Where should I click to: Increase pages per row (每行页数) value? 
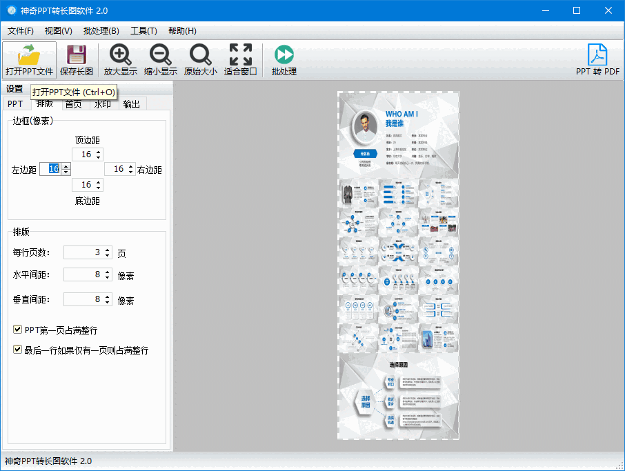tap(107, 250)
